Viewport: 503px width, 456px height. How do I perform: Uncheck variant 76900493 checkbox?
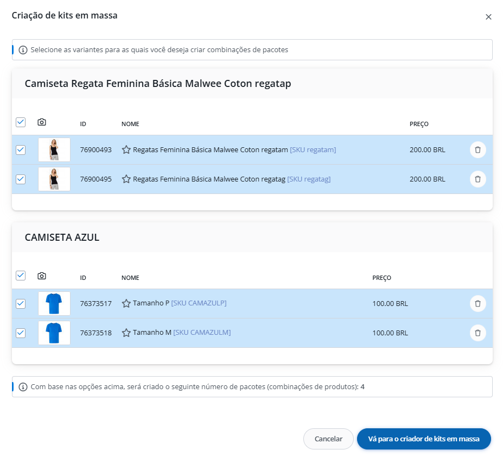click(x=21, y=150)
